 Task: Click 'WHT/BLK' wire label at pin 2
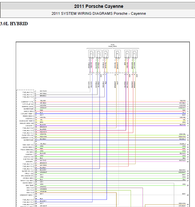tap(43, 93)
